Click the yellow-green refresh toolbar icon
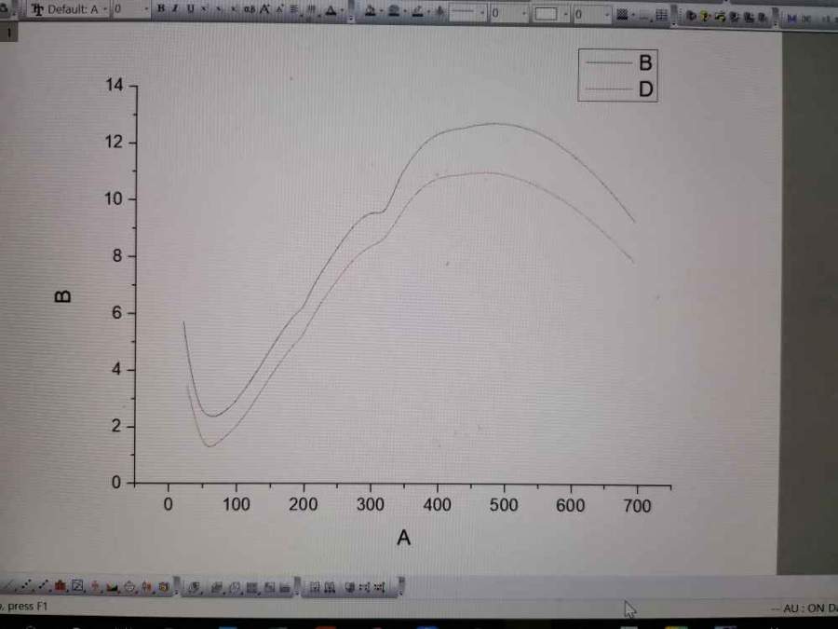 point(720,17)
